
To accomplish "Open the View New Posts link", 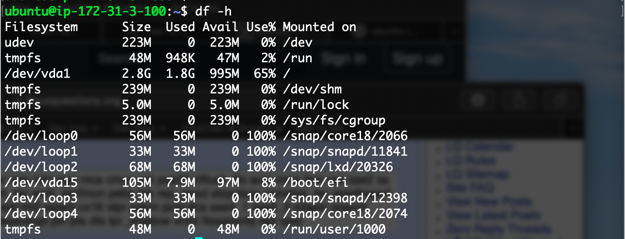I will 488,201.
